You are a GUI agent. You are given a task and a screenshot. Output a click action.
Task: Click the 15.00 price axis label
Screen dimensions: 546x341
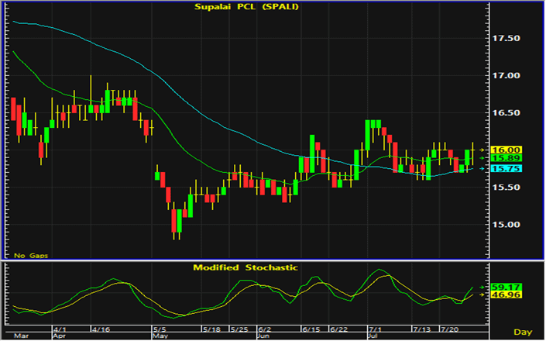pyautogui.click(x=506, y=225)
